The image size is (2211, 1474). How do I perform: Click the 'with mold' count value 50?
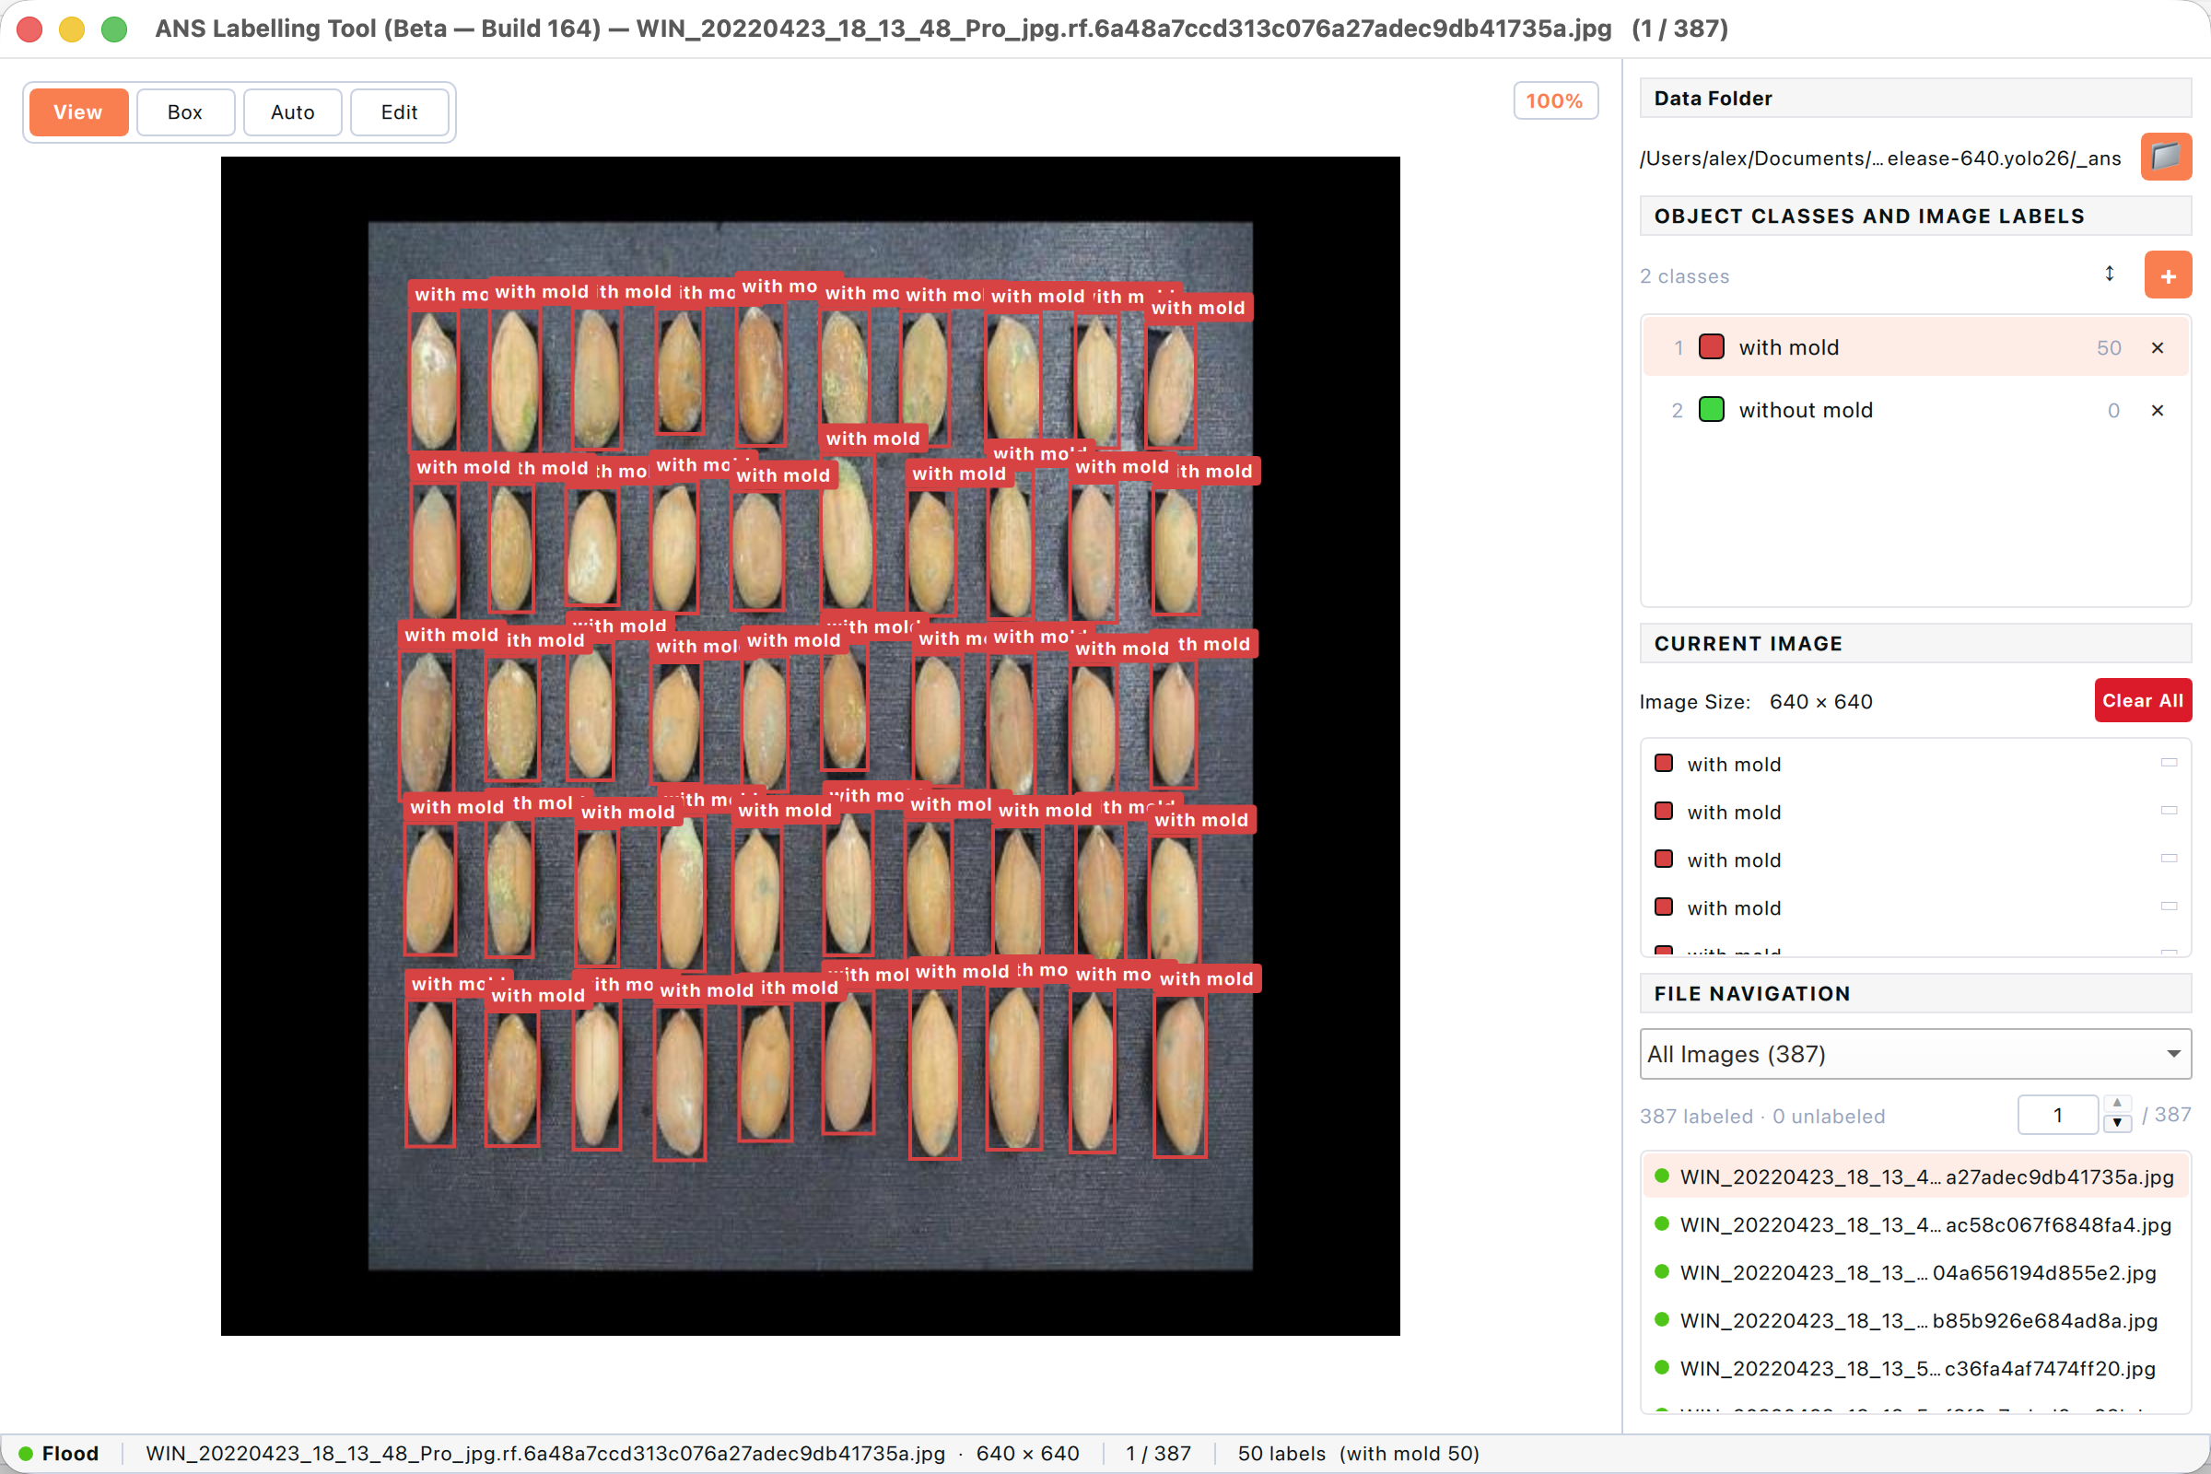coord(2109,348)
